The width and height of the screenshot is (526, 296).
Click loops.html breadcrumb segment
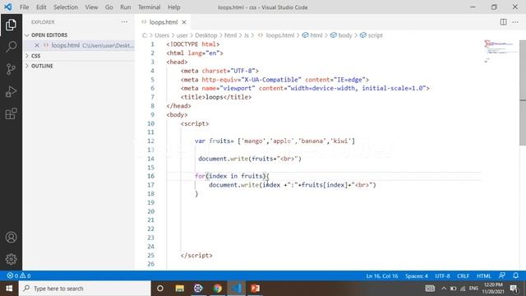tap(279, 35)
